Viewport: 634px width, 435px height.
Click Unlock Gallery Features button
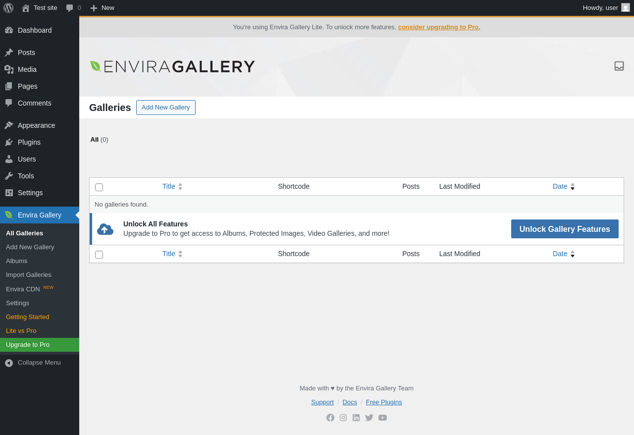(565, 229)
